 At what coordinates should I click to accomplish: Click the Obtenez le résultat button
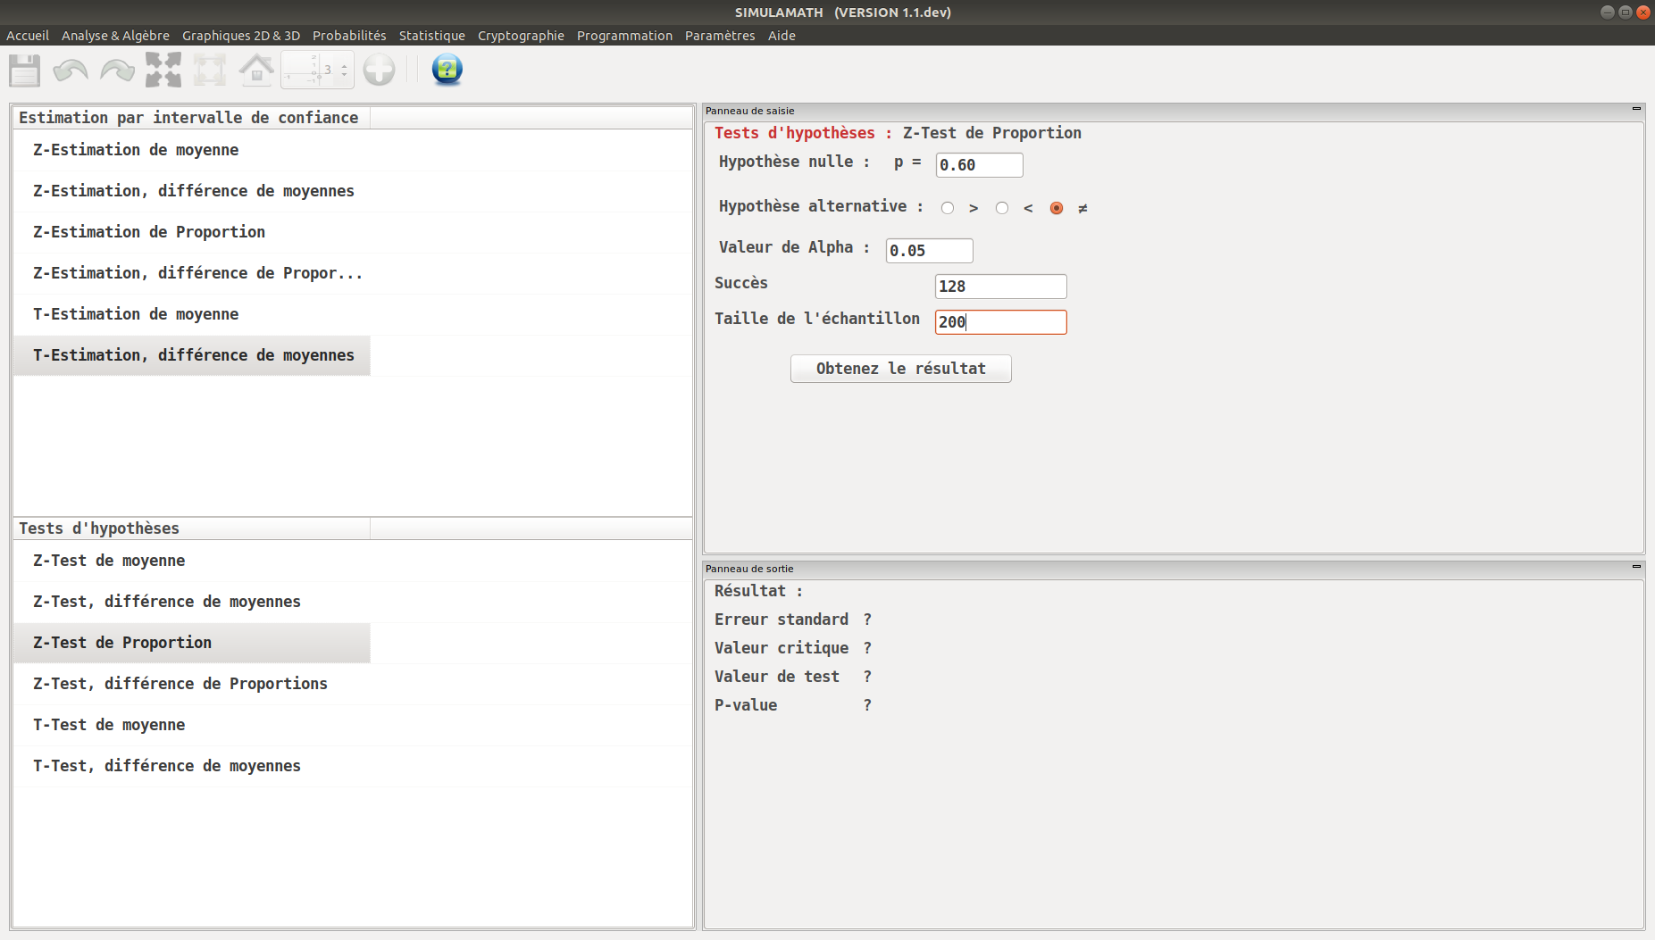[900, 369]
